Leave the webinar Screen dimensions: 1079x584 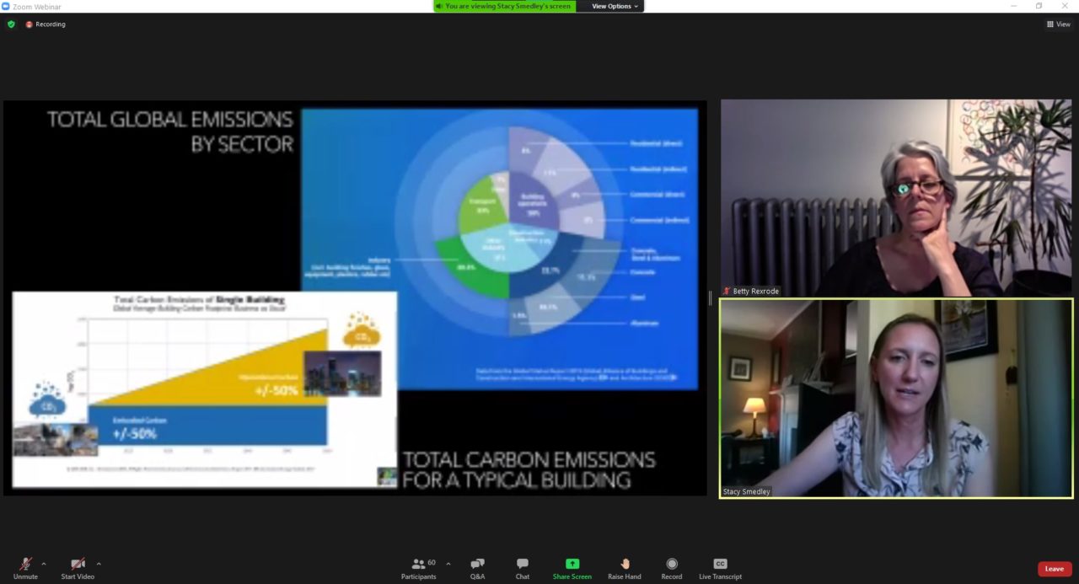pyautogui.click(x=1054, y=569)
